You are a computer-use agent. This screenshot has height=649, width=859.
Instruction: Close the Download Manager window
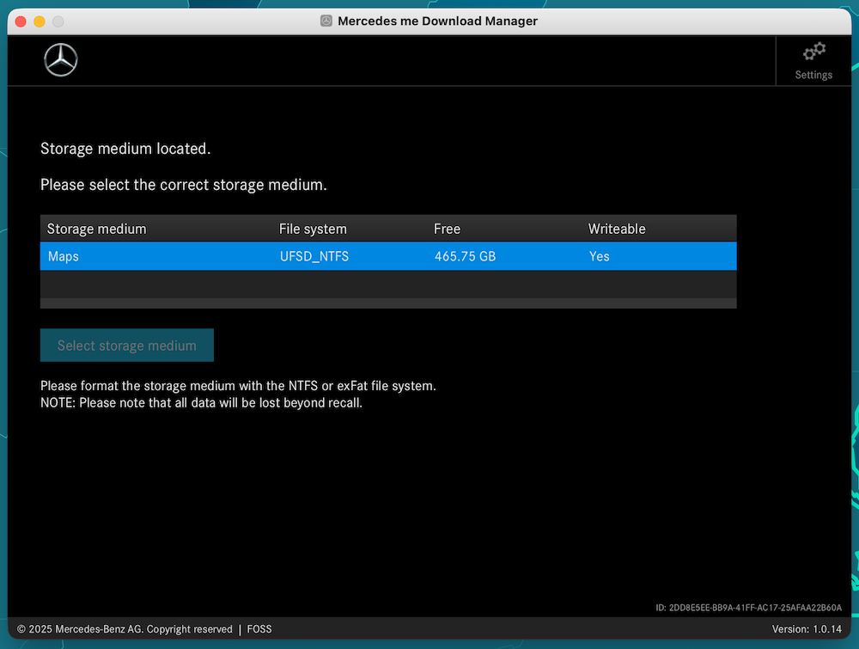[21, 21]
